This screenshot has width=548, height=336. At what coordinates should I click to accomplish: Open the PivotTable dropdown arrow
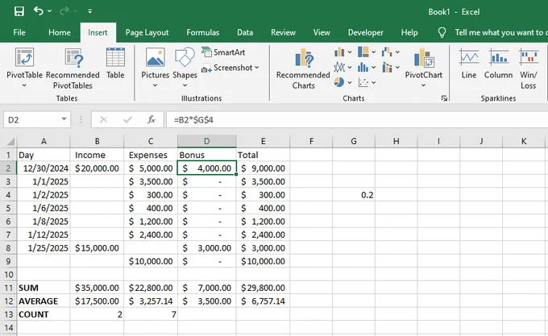(24, 85)
